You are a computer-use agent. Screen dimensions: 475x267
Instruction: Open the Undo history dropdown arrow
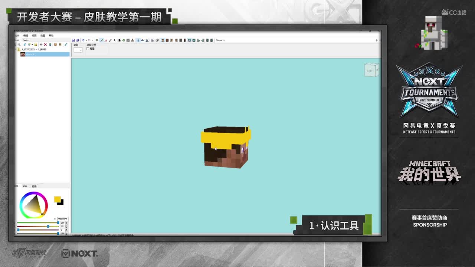pos(86,40)
